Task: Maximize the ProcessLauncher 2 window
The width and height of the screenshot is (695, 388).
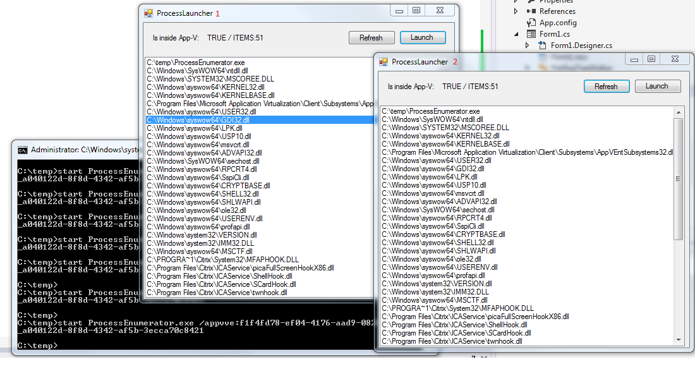Action: pyautogui.click(x=651, y=59)
